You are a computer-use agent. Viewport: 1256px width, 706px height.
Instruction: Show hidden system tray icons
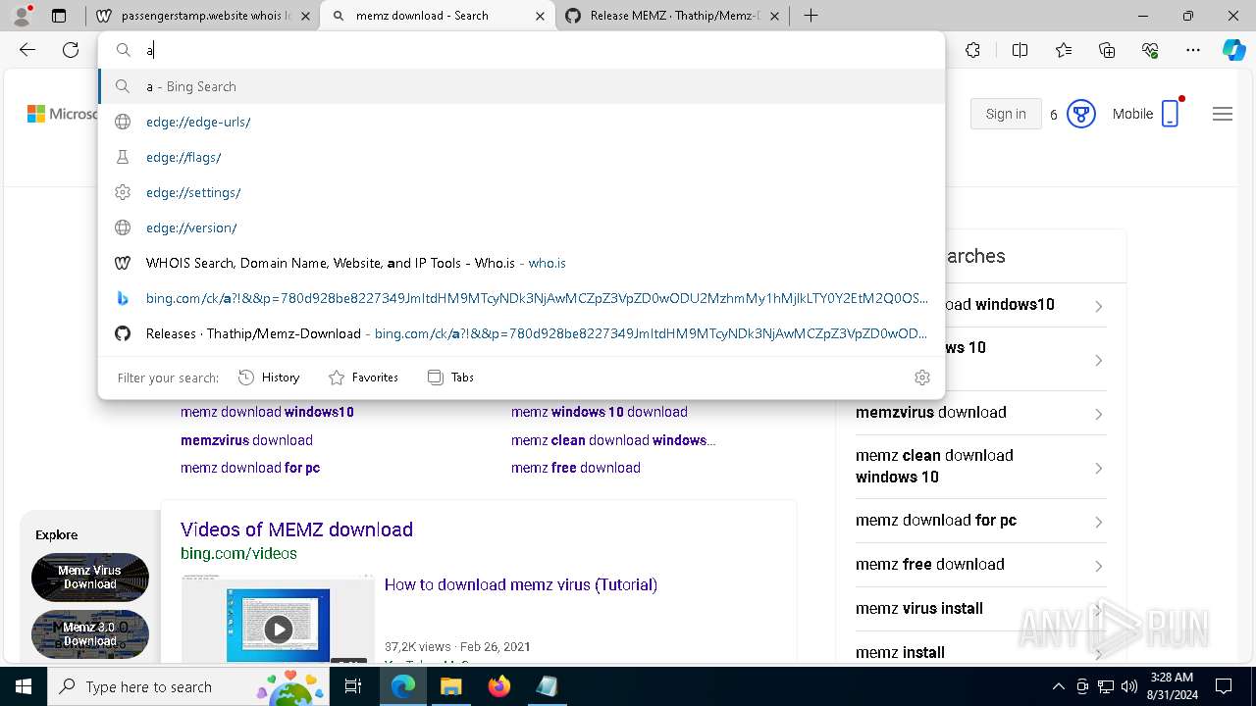click(x=1058, y=686)
